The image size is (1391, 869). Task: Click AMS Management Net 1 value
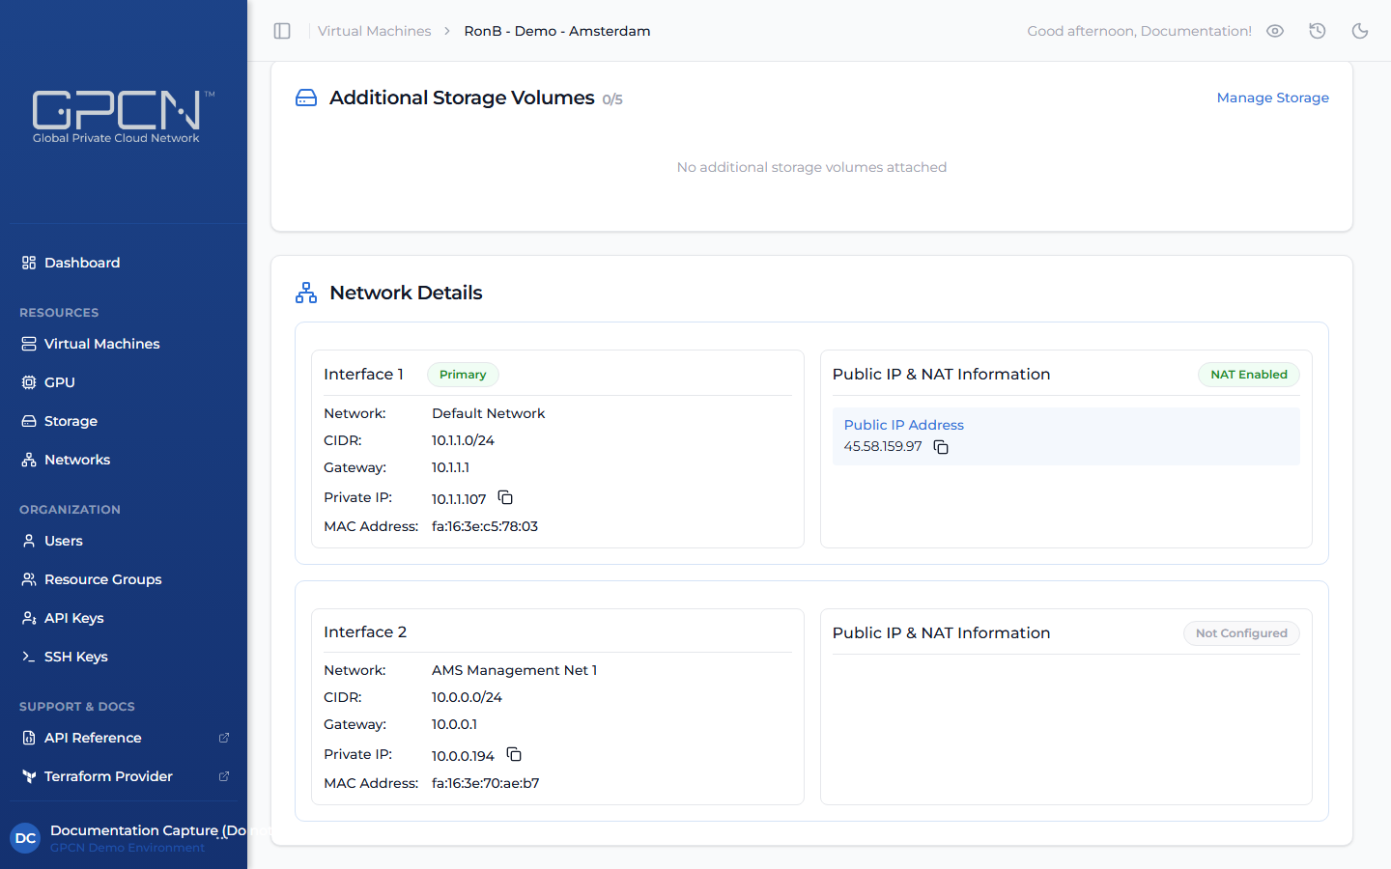[x=515, y=670]
